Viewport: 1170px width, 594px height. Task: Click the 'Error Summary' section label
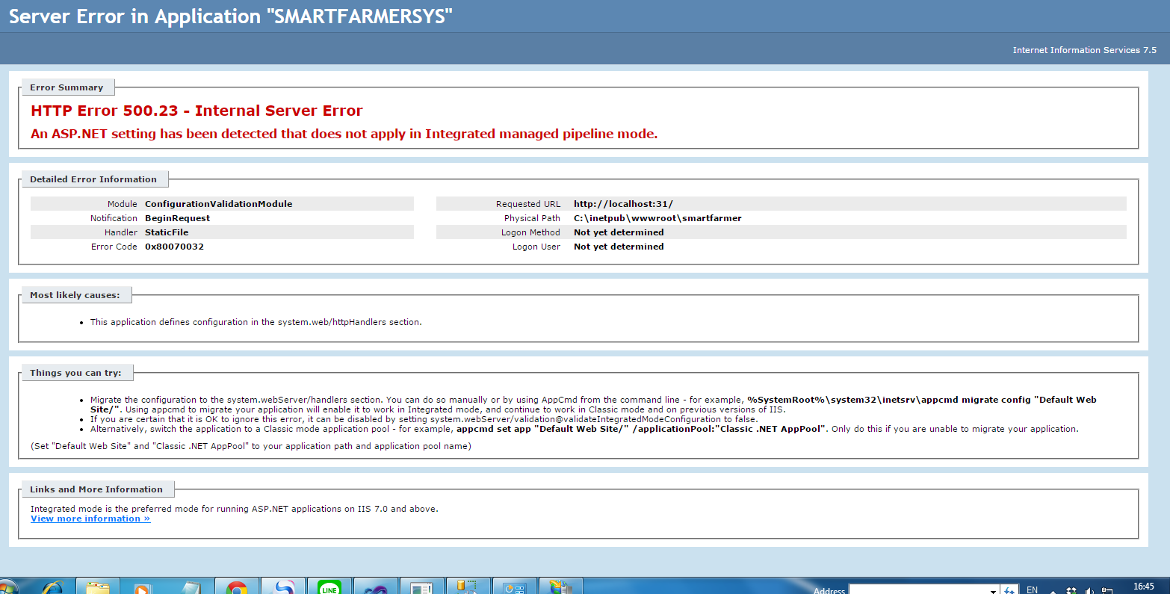66,87
